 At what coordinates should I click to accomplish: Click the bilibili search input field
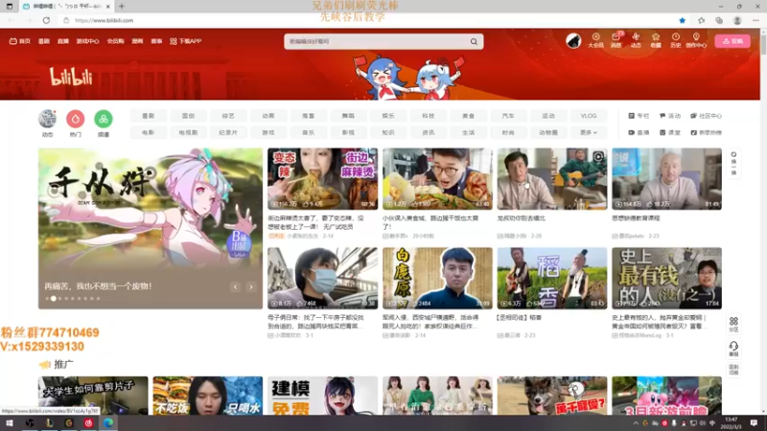coord(377,41)
